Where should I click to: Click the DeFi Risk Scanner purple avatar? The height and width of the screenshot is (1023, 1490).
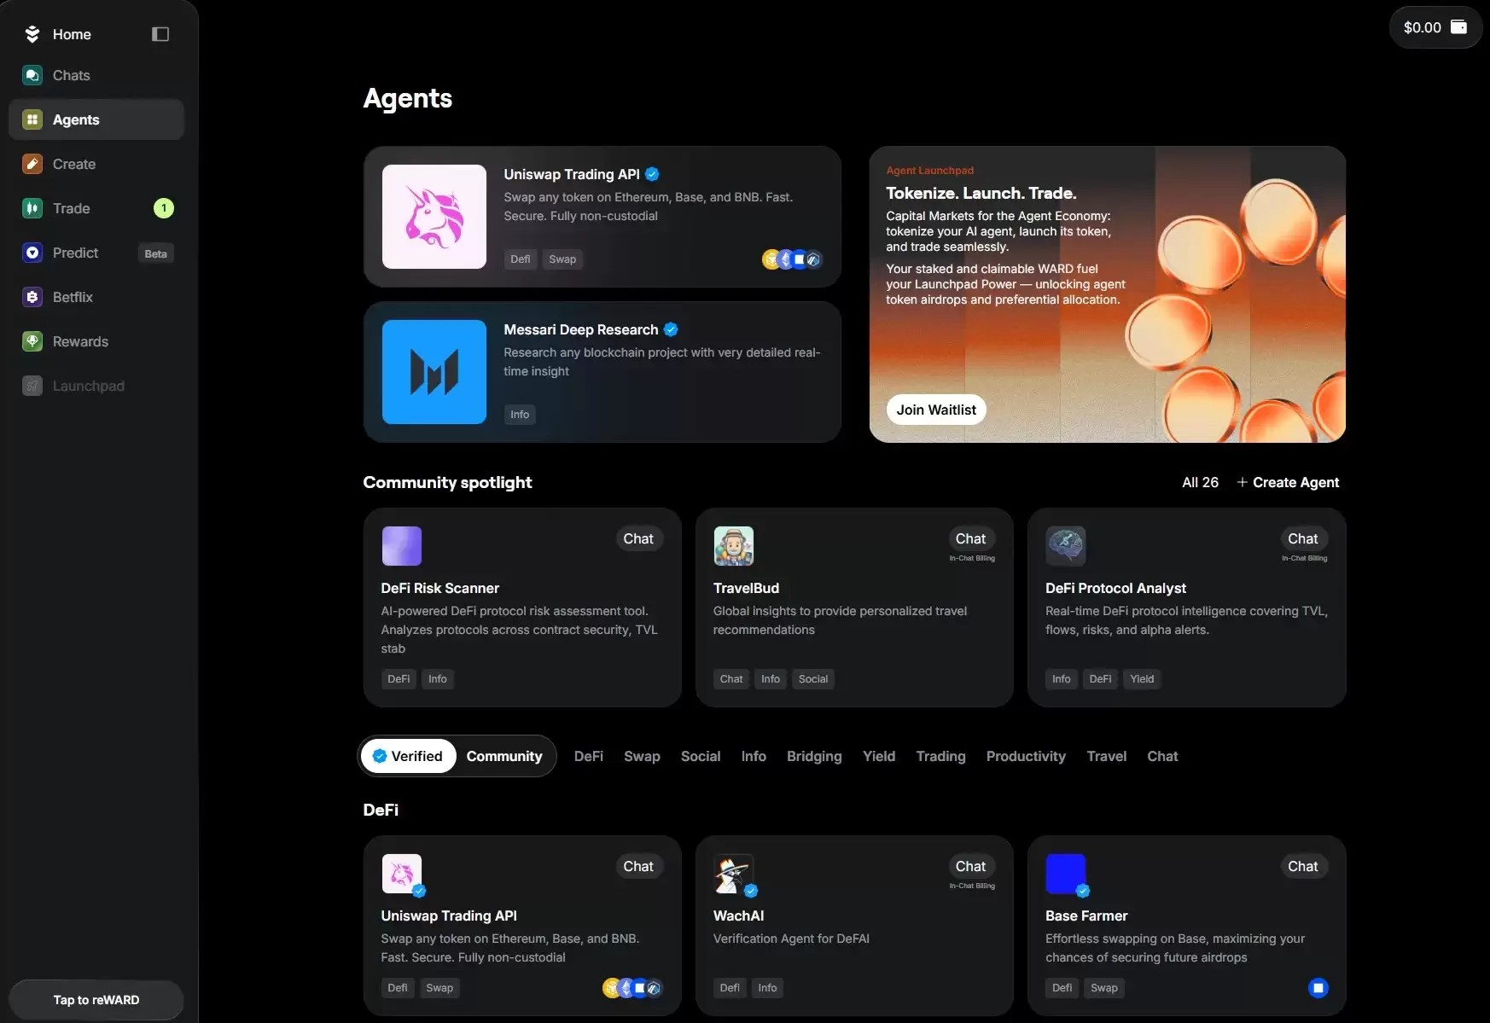pos(402,546)
